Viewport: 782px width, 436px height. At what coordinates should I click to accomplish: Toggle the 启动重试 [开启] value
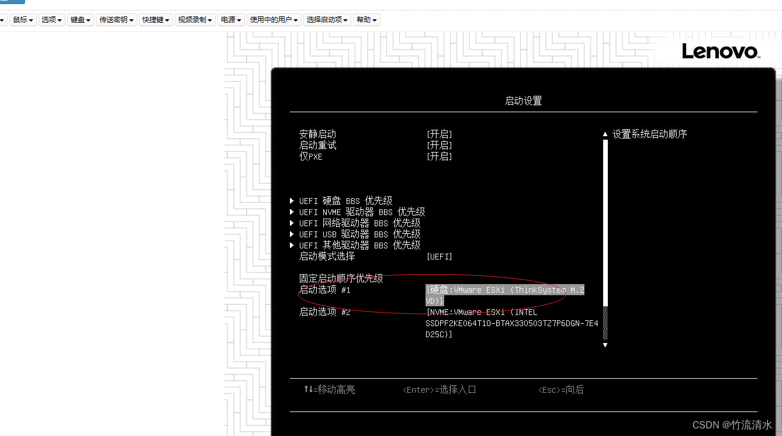[439, 146]
